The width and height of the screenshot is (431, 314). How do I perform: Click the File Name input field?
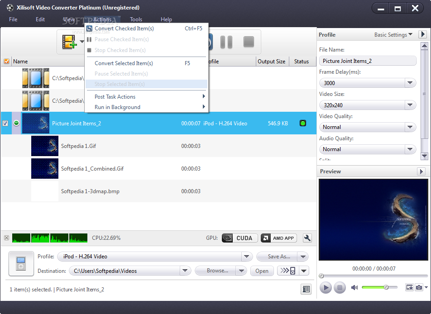coord(368,61)
